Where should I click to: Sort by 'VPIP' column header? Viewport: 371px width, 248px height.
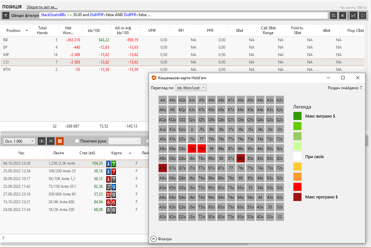pyautogui.click(x=152, y=31)
